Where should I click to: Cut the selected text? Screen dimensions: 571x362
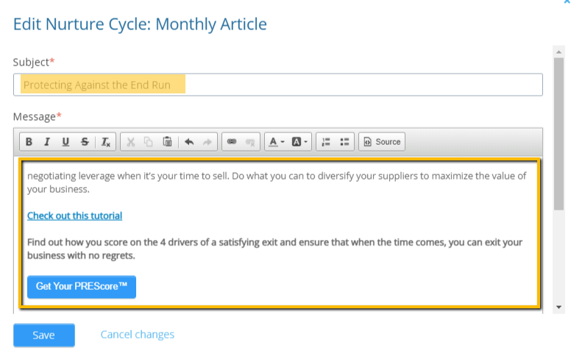point(130,142)
